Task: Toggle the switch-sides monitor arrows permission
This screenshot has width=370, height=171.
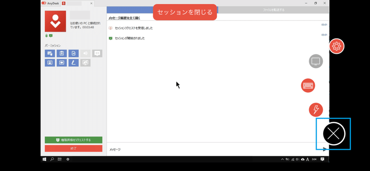Action: [97, 53]
